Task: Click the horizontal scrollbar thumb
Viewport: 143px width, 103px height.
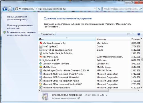Action: click(75, 90)
